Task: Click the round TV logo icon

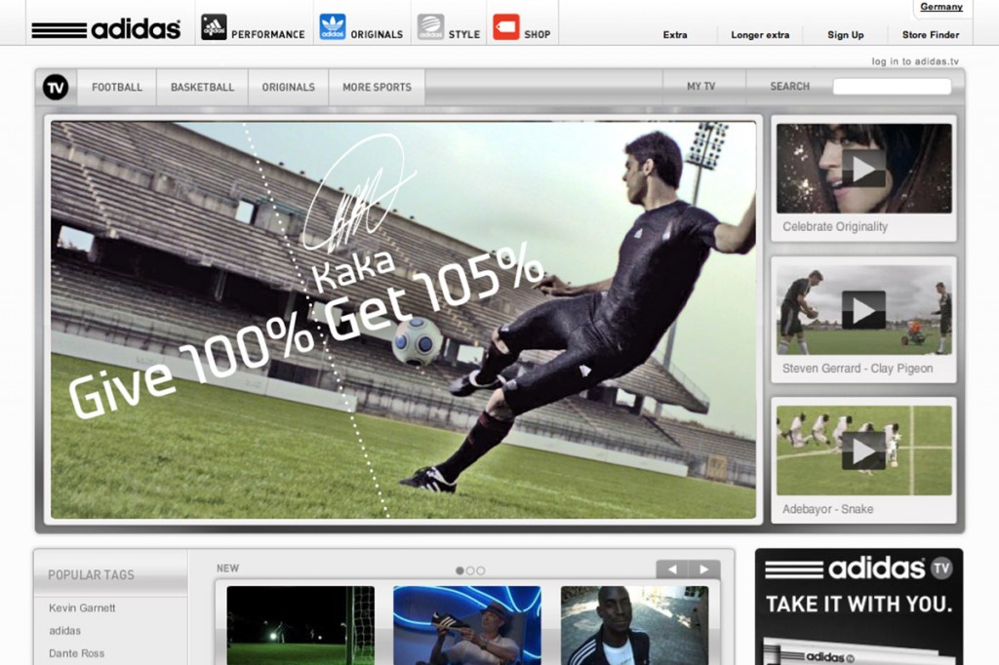Action: (x=56, y=87)
